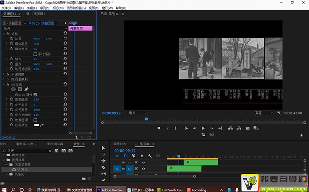Collapse the 运动 effect group
309x192 pixels.
[4, 34]
